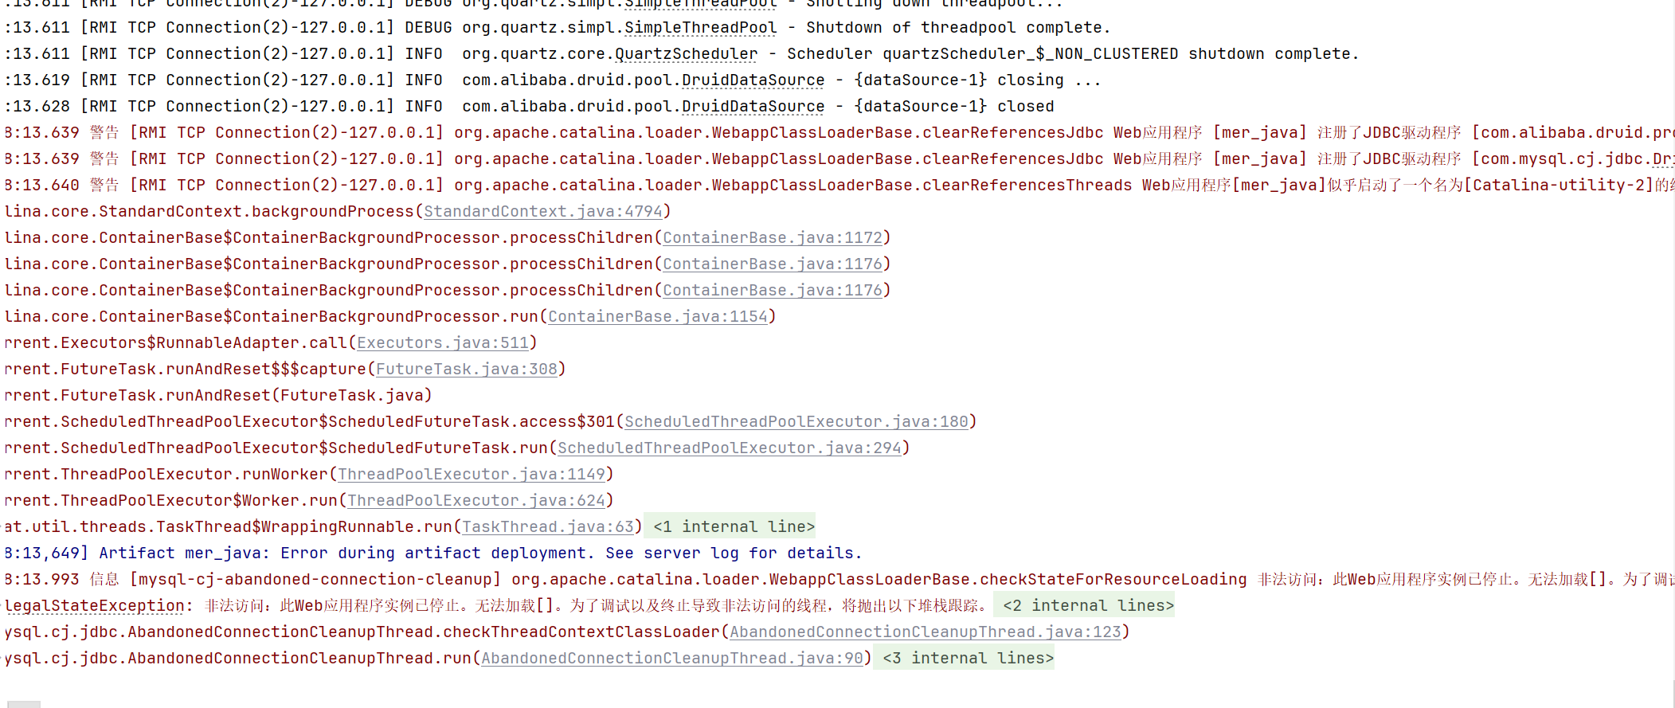Open the TaskThread.java:63 link
The height and width of the screenshot is (708, 1675).
[x=548, y=527]
